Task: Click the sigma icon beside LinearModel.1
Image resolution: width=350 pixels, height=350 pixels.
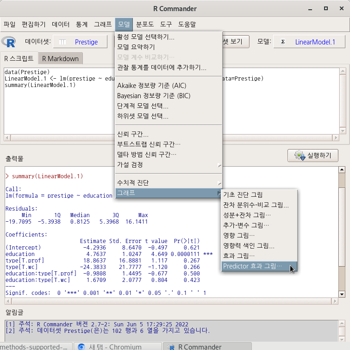Action: point(283,42)
